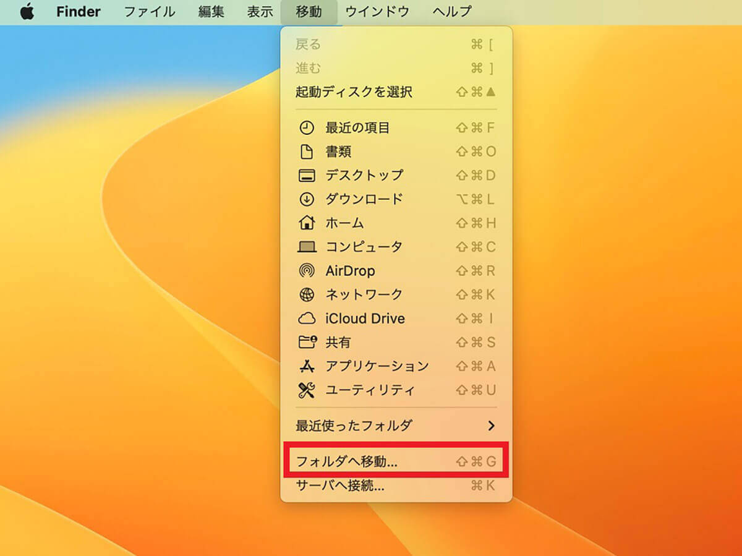The width and height of the screenshot is (742, 556).
Task: Go to デスクトップ via menu
Action: pyautogui.click(x=396, y=176)
